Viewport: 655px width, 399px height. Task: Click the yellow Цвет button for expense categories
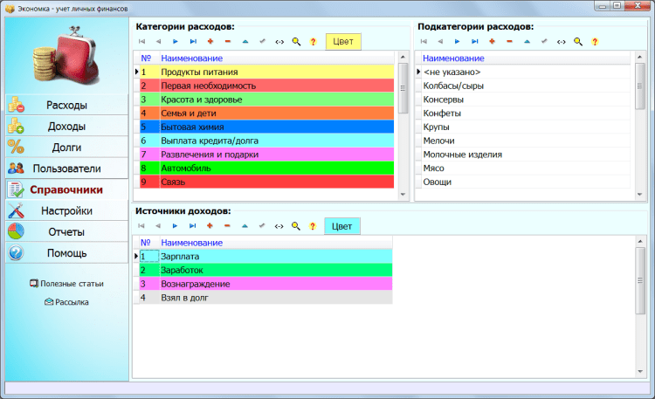click(343, 41)
